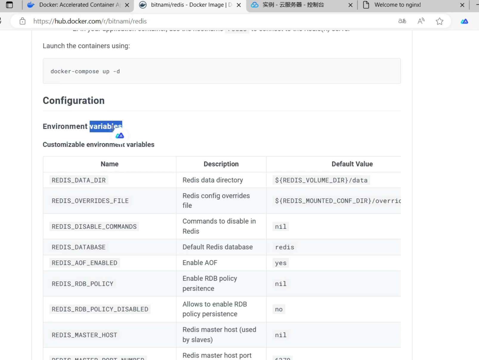Click the Configuration heading
The width and height of the screenshot is (479, 360).
pyautogui.click(x=74, y=101)
